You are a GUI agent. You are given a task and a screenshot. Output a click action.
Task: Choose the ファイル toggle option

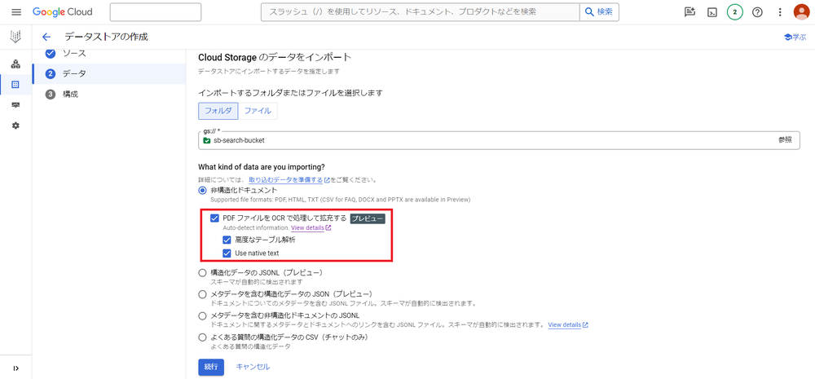[258, 111]
